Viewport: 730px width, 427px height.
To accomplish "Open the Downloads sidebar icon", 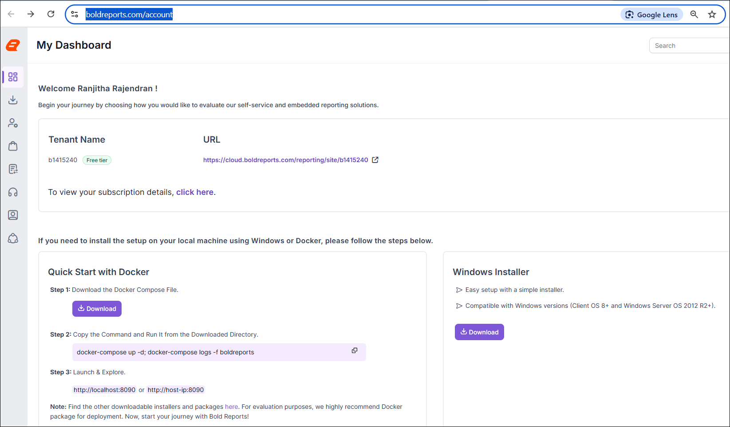I will click(x=13, y=100).
